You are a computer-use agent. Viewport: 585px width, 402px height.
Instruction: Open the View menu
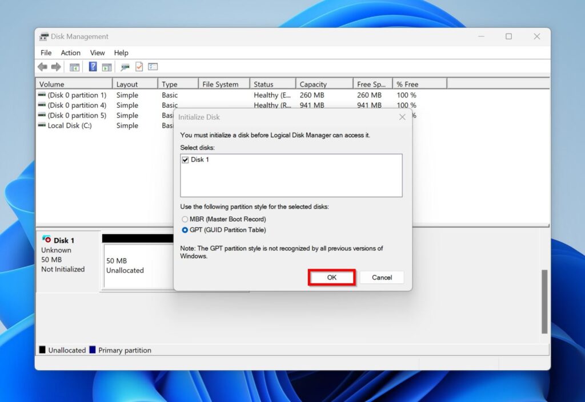[x=97, y=53]
